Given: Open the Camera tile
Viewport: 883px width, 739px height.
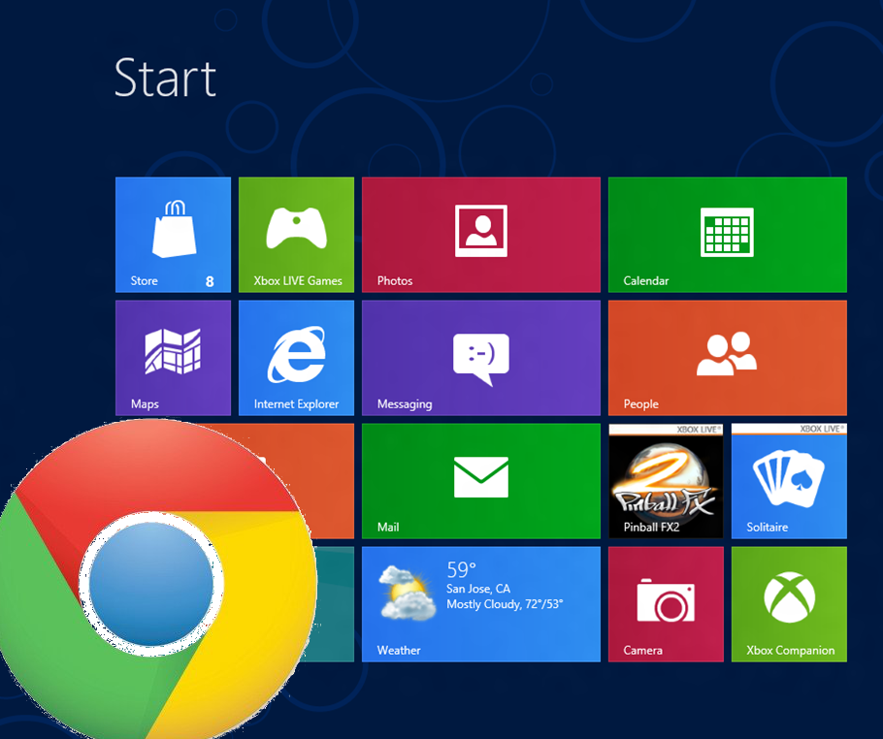Looking at the screenshot, I should click(666, 603).
